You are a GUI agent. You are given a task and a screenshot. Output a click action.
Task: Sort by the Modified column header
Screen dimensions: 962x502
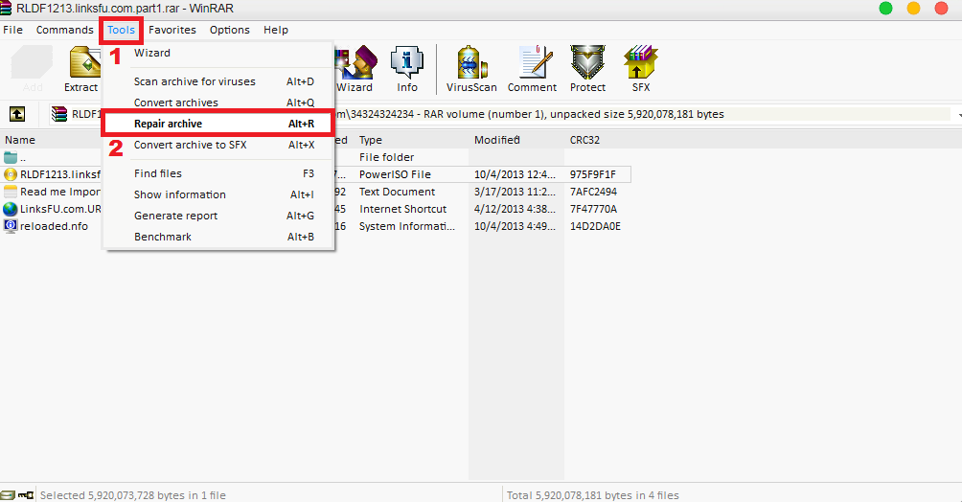click(x=496, y=140)
